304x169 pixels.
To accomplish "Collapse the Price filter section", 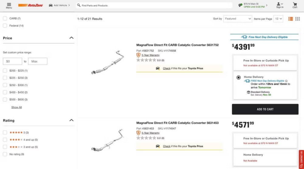I will 71,38.
